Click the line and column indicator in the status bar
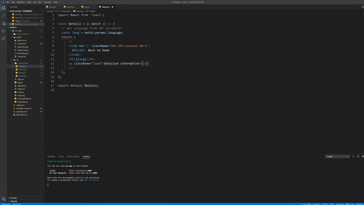 (x=306, y=204)
